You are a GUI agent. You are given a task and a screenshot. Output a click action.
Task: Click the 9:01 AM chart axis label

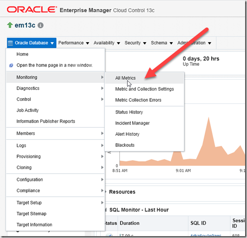click(183, 170)
